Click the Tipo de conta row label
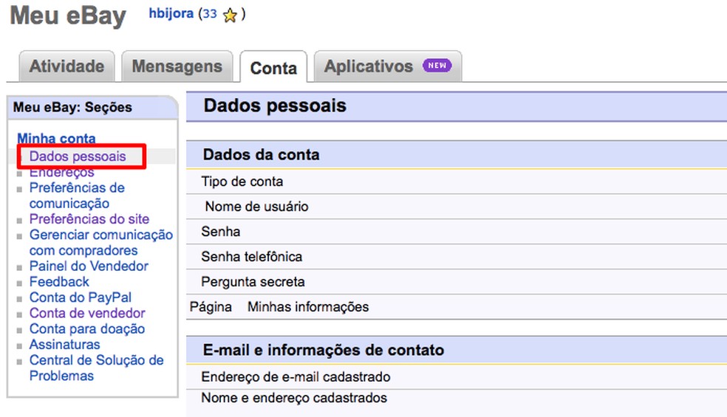This screenshot has width=727, height=417. [242, 182]
